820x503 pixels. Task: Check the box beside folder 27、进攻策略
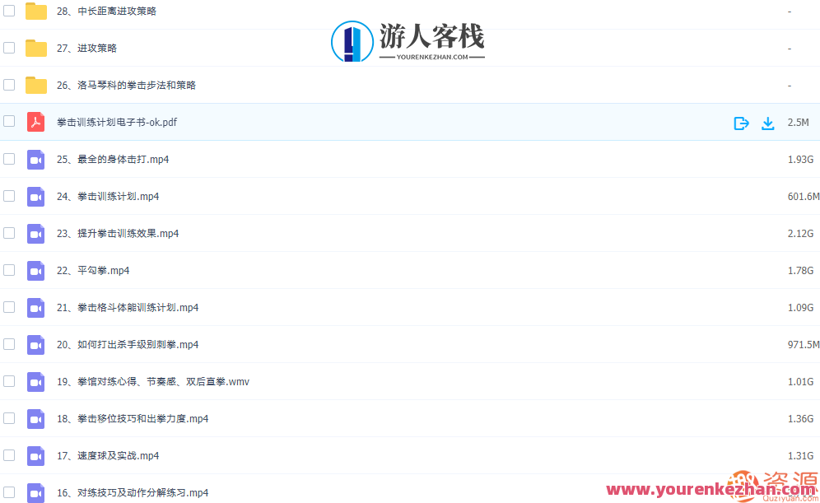coord(9,48)
